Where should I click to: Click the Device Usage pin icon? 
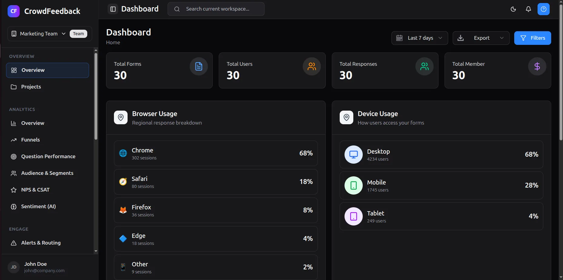[346, 117]
